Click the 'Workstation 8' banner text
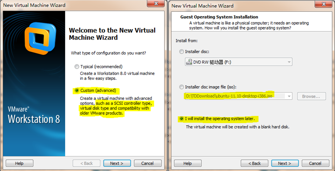 click(34, 119)
